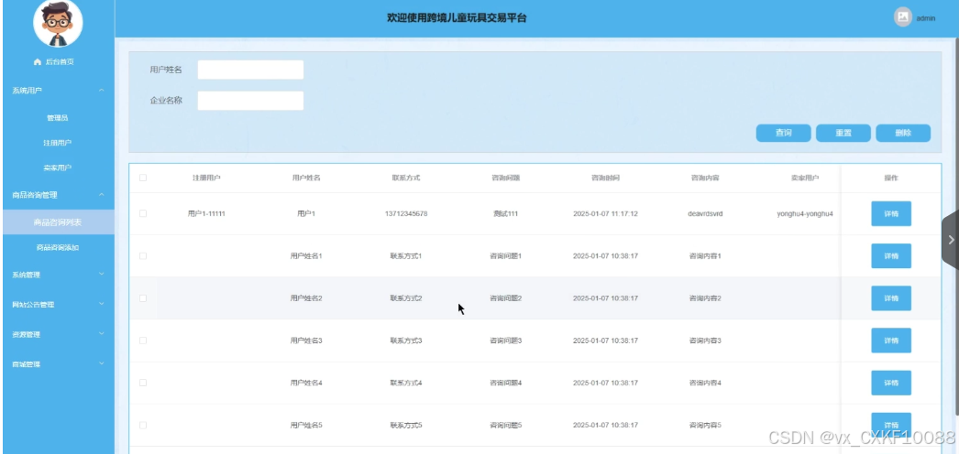The image size is (959, 454).
Task: Tick the checkbox for the 用户姓名5 row
Action: pos(143,425)
